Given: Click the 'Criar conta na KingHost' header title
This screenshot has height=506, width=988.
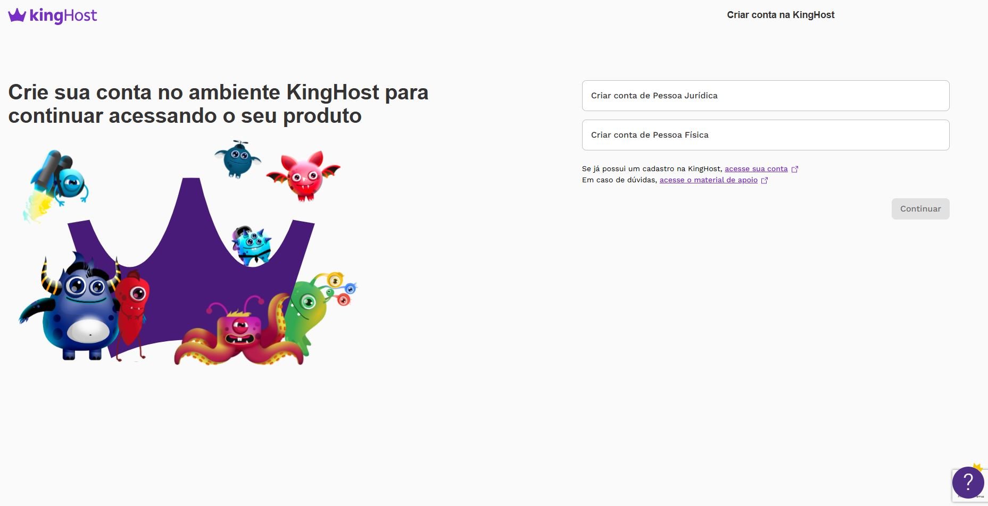Looking at the screenshot, I should point(780,15).
